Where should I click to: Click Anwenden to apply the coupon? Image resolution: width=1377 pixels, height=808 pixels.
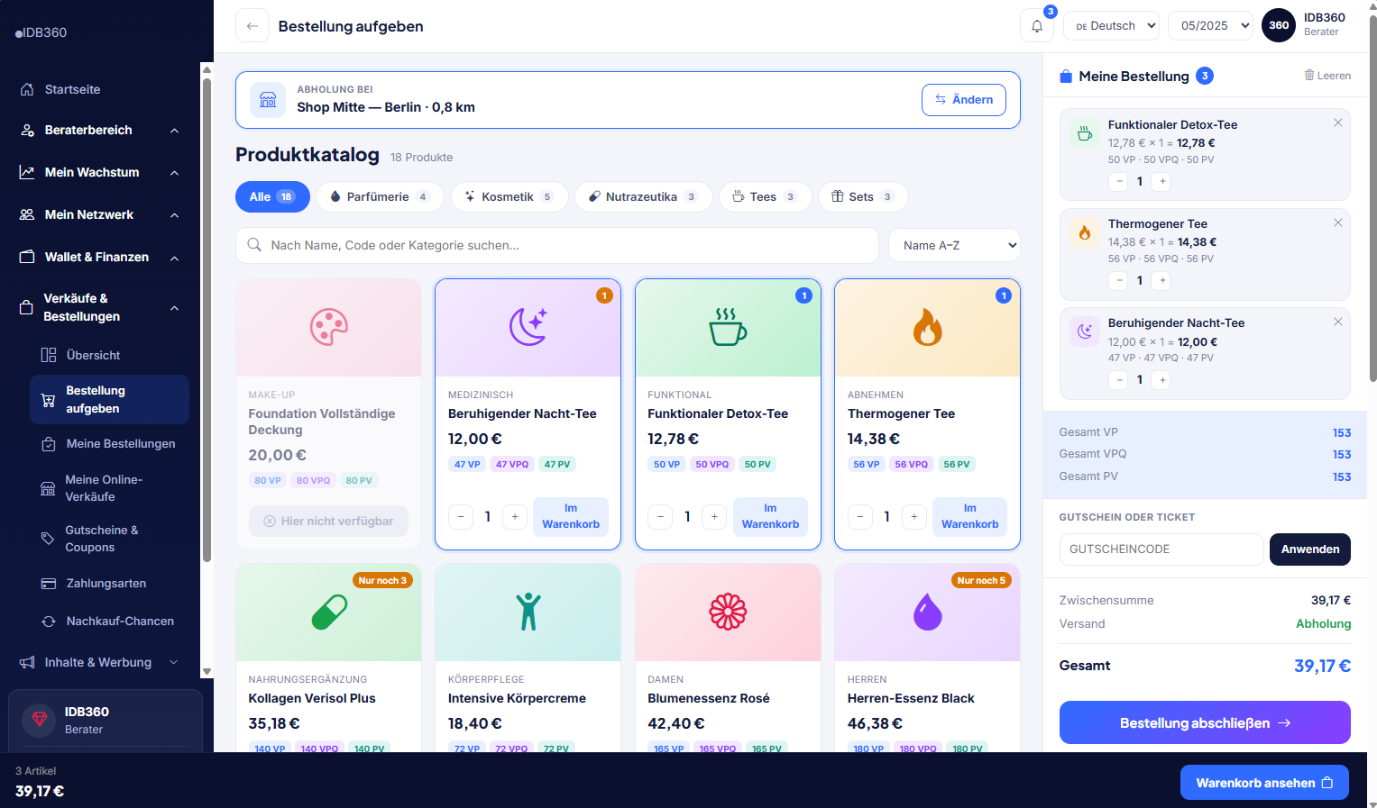click(1309, 549)
